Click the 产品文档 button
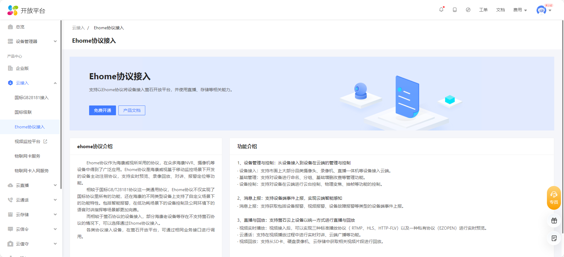 [x=132, y=110]
